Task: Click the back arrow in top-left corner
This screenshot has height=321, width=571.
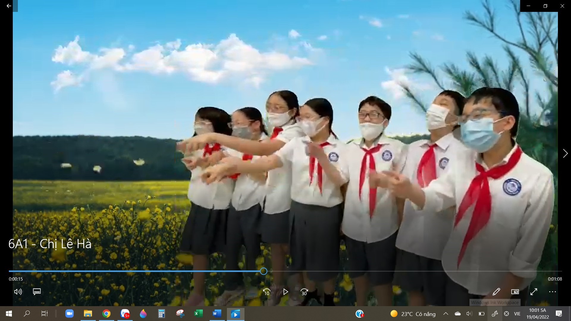Action: pyautogui.click(x=9, y=6)
